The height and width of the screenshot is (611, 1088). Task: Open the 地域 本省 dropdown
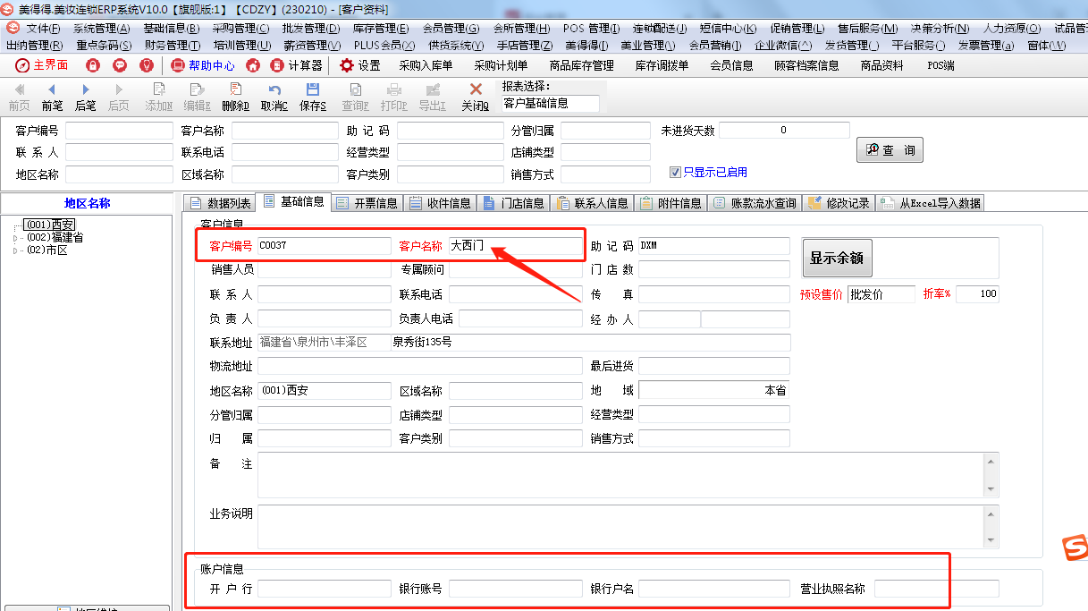pos(714,391)
